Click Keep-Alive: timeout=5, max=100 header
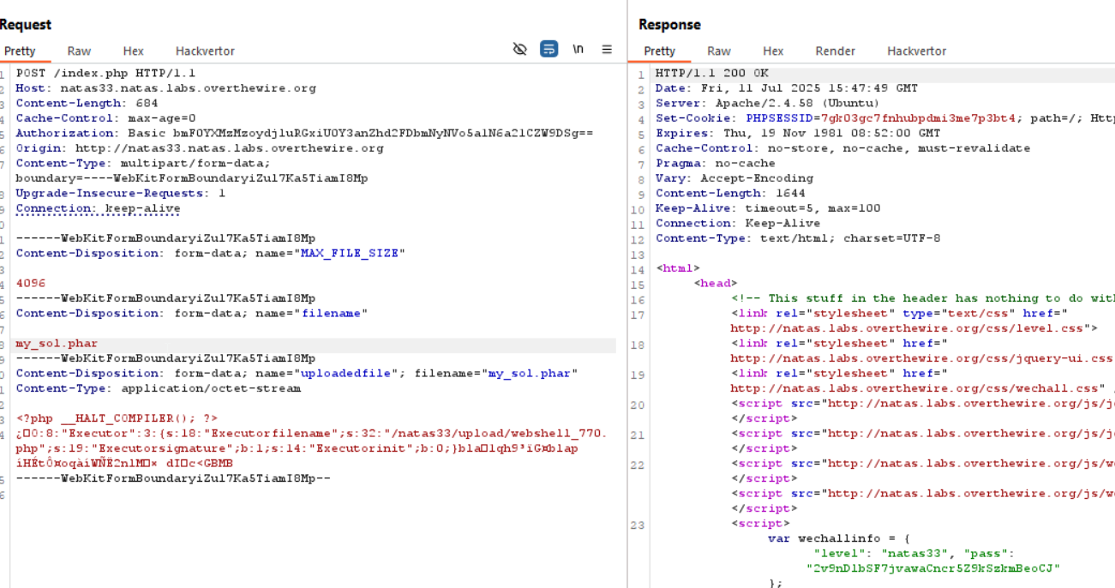This screenshot has width=1115, height=588. click(768, 208)
